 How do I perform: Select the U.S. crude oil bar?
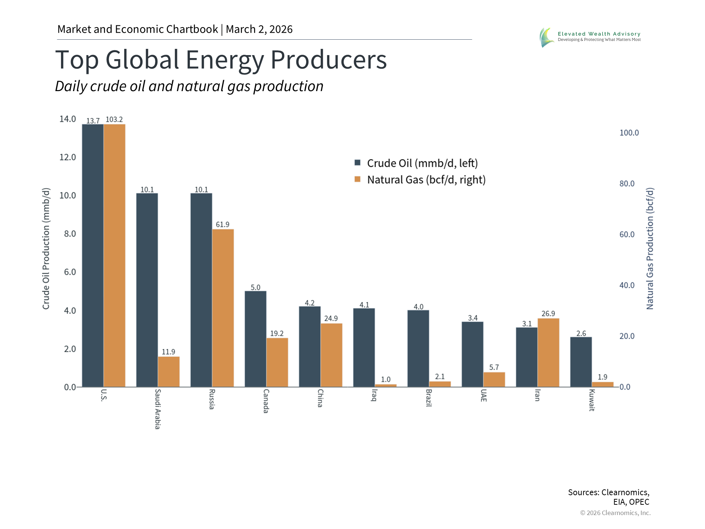(93, 255)
